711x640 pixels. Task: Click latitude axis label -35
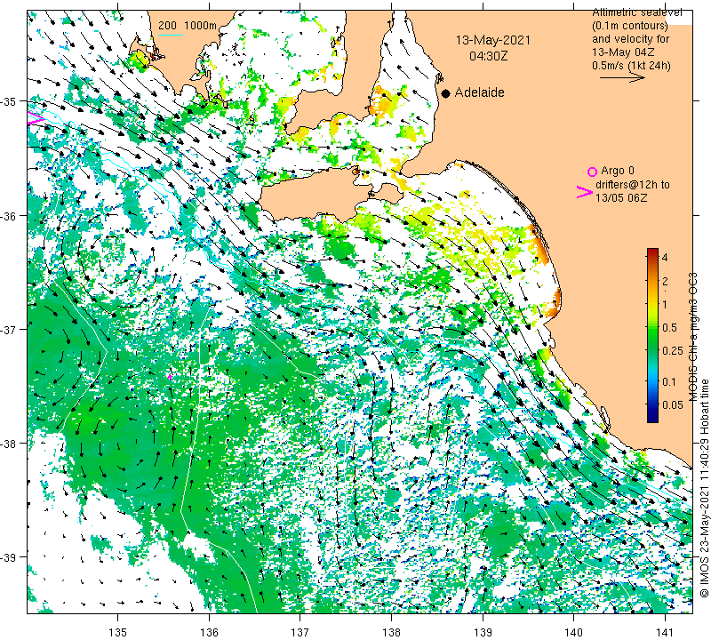[x=9, y=101]
